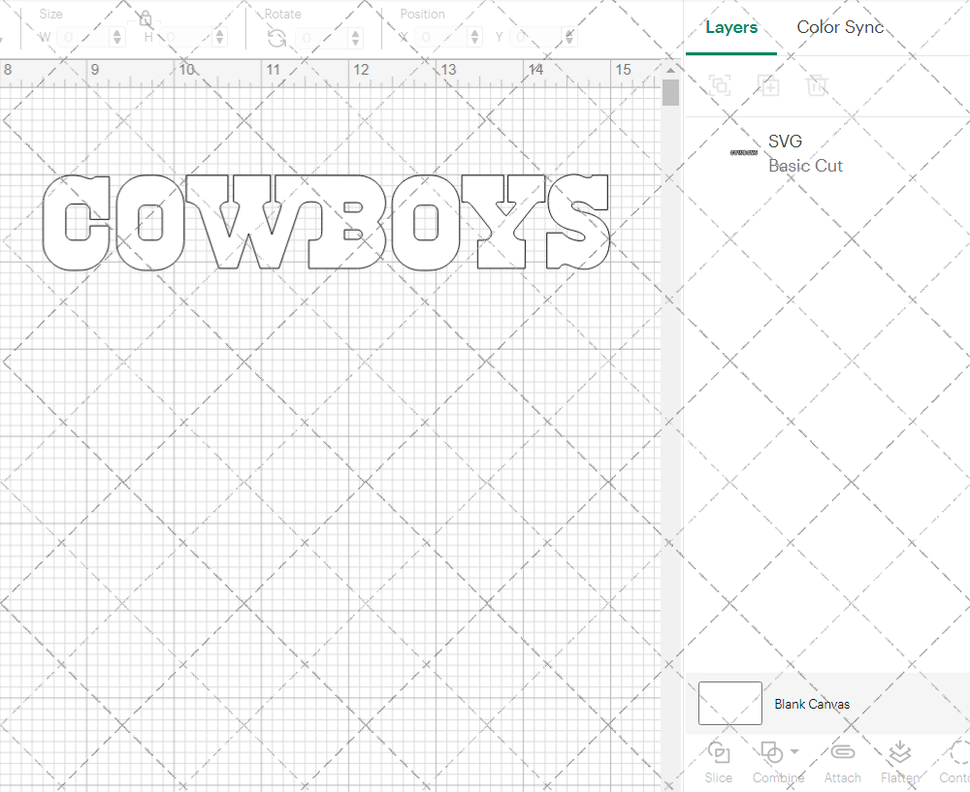970x792 pixels.
Task: Click the Rotate icon in toolbar
Action: pos(276,38)
